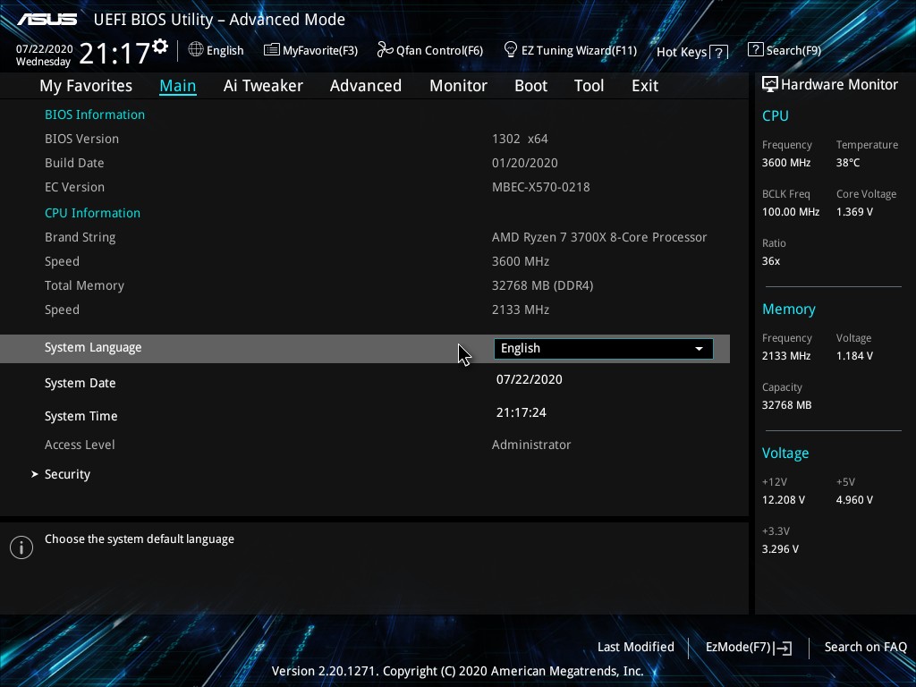Switch to the Ai Tweaker tab
The width and height of the screenshot is (916, 687).
pos(263,86)
